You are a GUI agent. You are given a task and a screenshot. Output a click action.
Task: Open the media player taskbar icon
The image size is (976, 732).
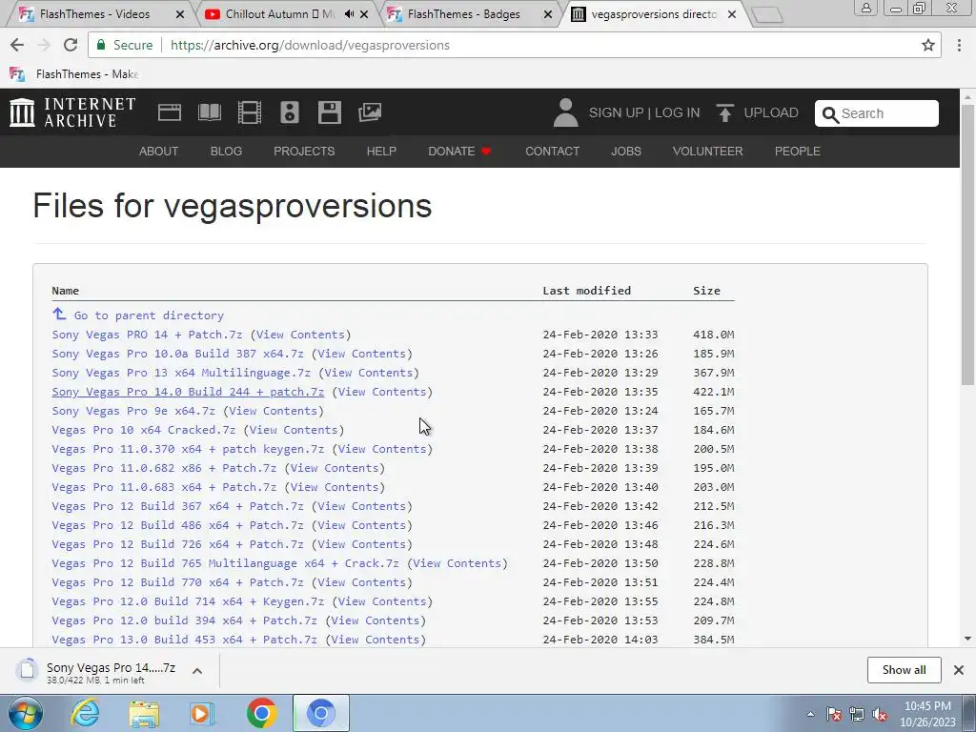click(202, 713)
